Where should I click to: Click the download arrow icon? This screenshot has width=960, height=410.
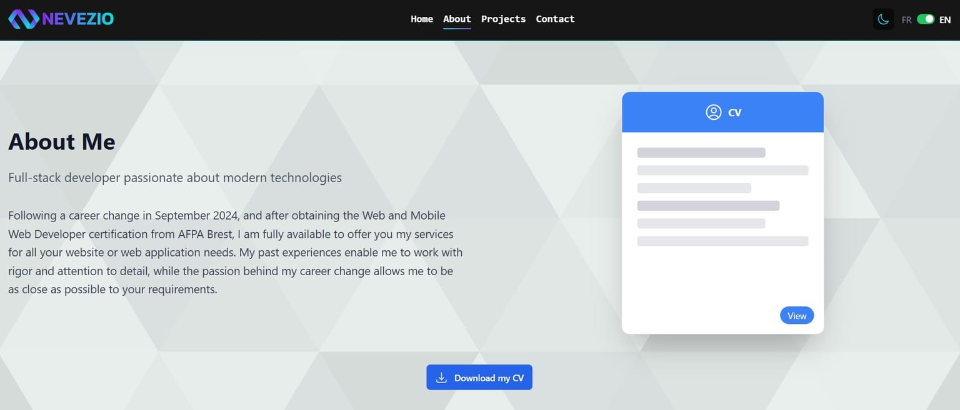(x=441, y=378)
